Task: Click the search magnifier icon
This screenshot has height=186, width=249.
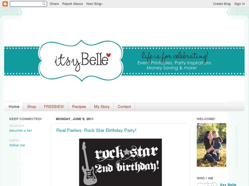Action: [x=44, y=4]
